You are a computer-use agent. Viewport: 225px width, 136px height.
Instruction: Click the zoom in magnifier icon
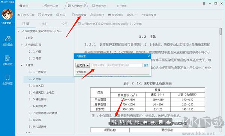[129, 122]
